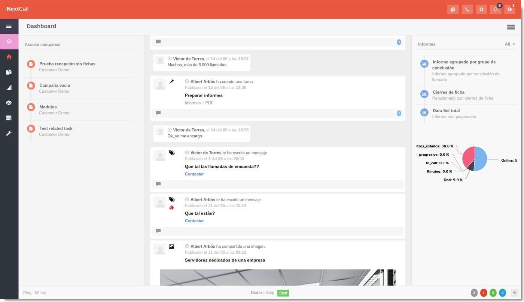Screen dimensions: 524x302
Task: Click the wrench settings icon in sidebar
Action: tap(9, 133)
